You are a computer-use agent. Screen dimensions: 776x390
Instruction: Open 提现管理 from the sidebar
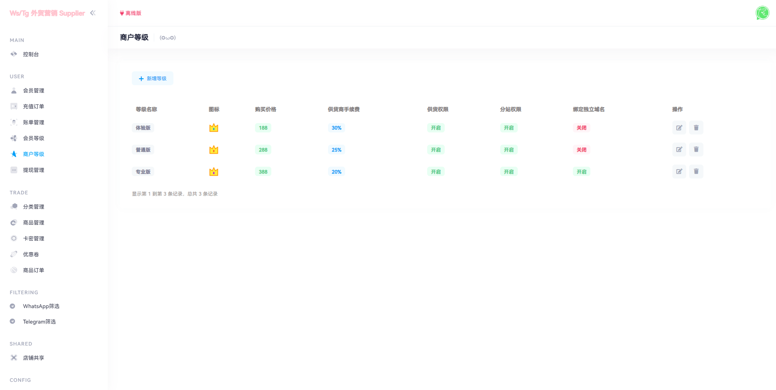33,170
